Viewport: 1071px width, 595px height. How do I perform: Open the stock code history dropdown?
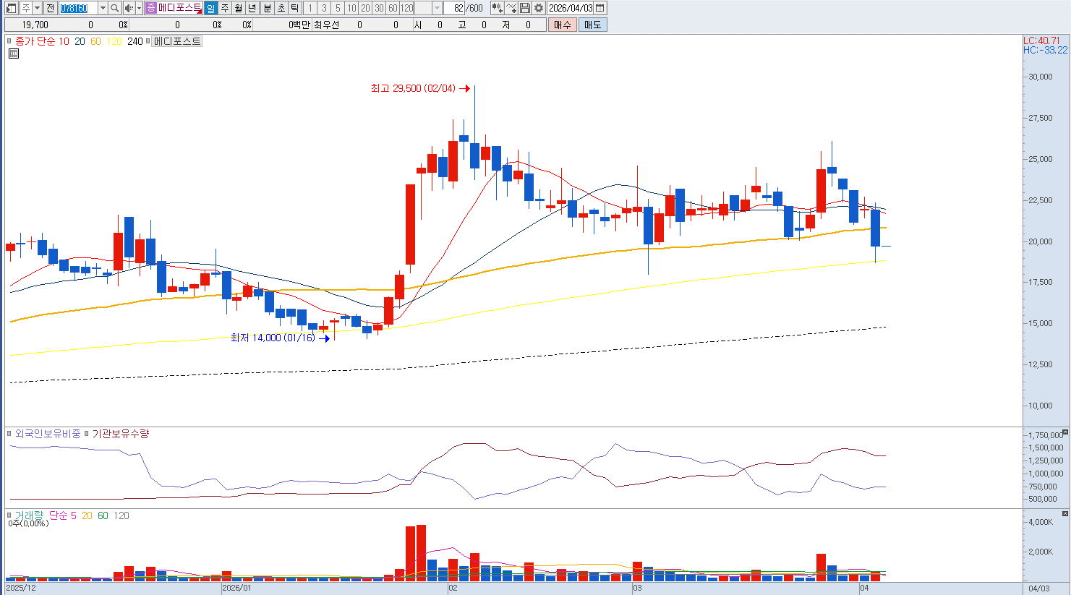(x=103, y=8)
